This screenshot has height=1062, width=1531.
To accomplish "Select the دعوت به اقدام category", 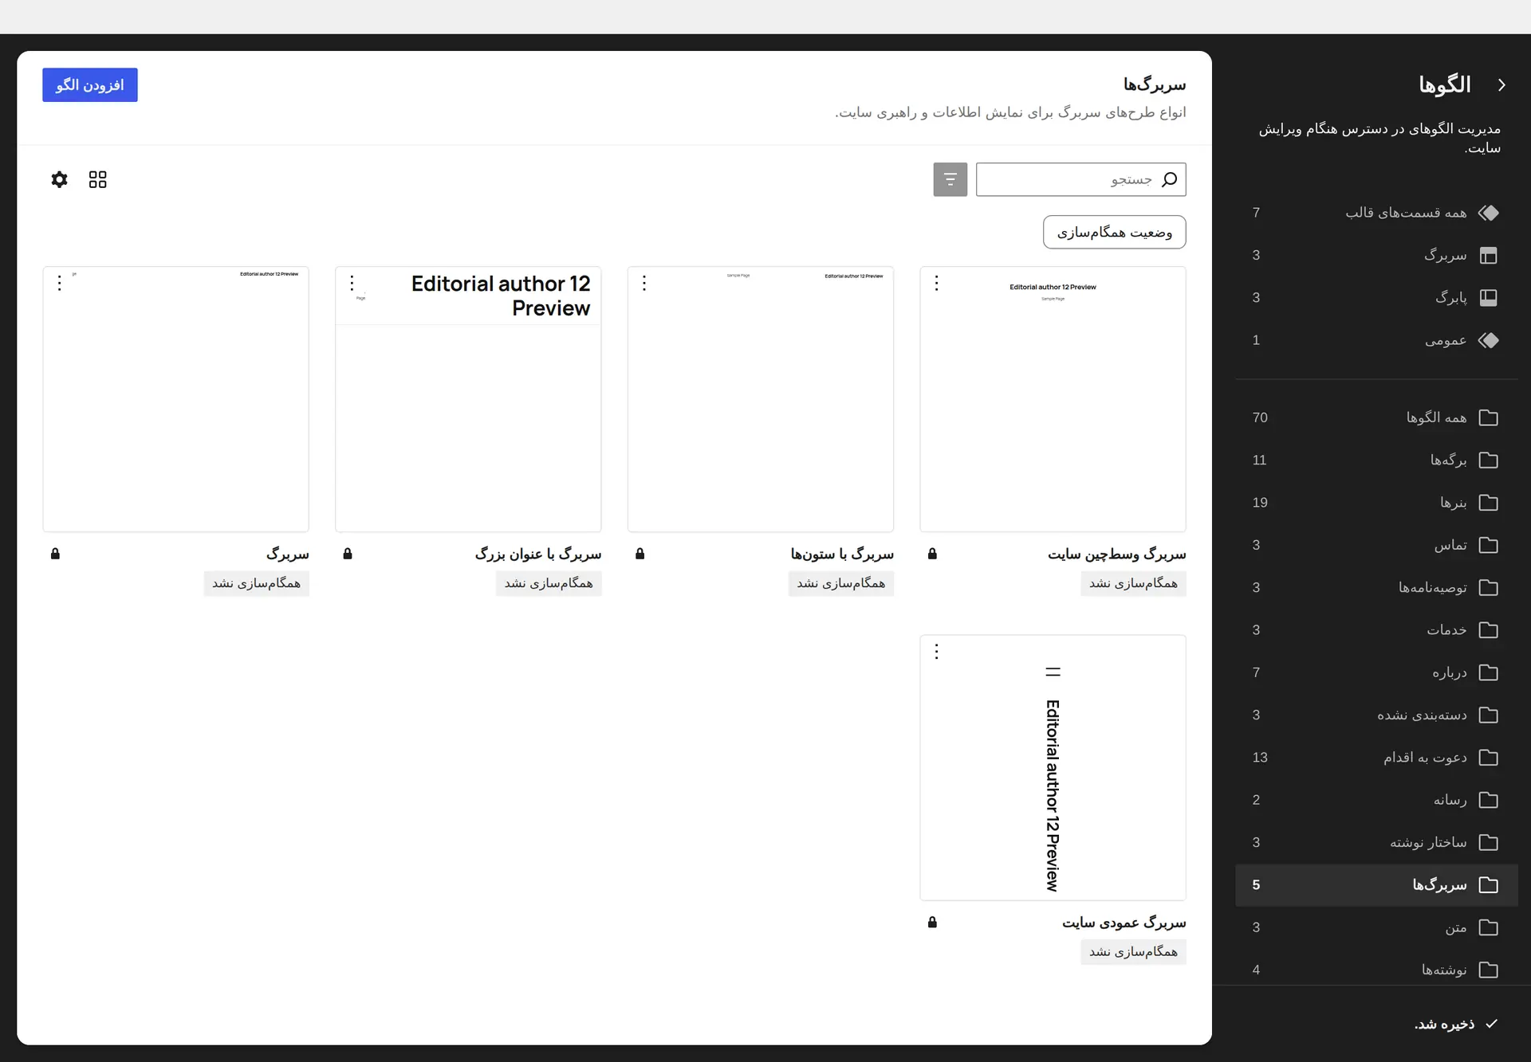I will coord(1376,758).
